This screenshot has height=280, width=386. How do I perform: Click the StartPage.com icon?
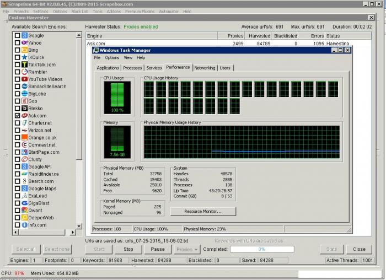(24, 152)
